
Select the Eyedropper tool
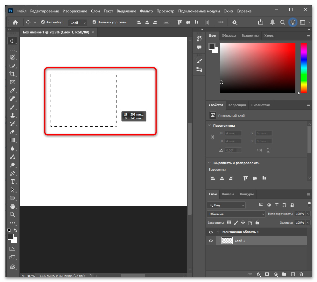pyautogui.click(x=12, y=90)
